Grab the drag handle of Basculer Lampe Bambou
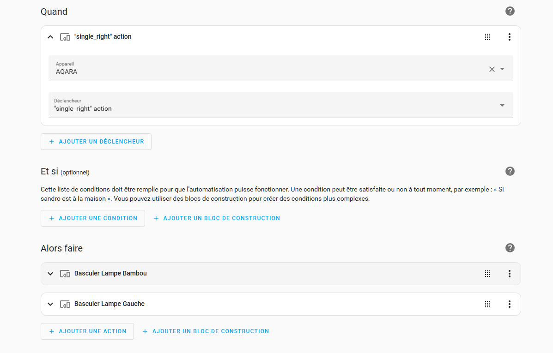 click(487, 274)
